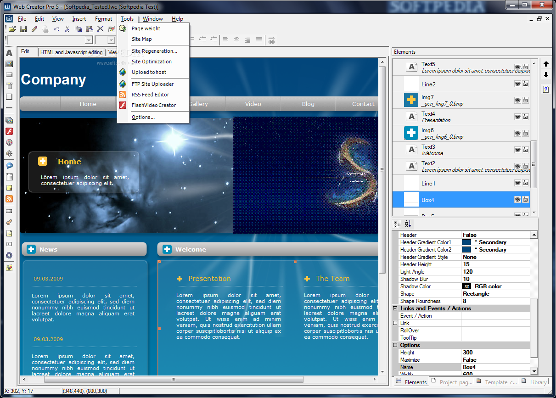Toggle the lock icon for Text3 element

click(x=525, y=150)
